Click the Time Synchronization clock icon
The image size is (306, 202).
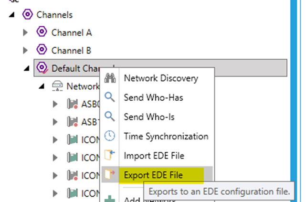[x=110, y=136]
